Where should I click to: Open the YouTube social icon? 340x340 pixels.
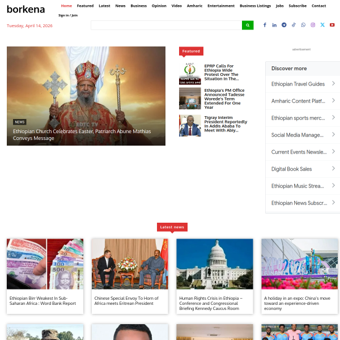332,25
